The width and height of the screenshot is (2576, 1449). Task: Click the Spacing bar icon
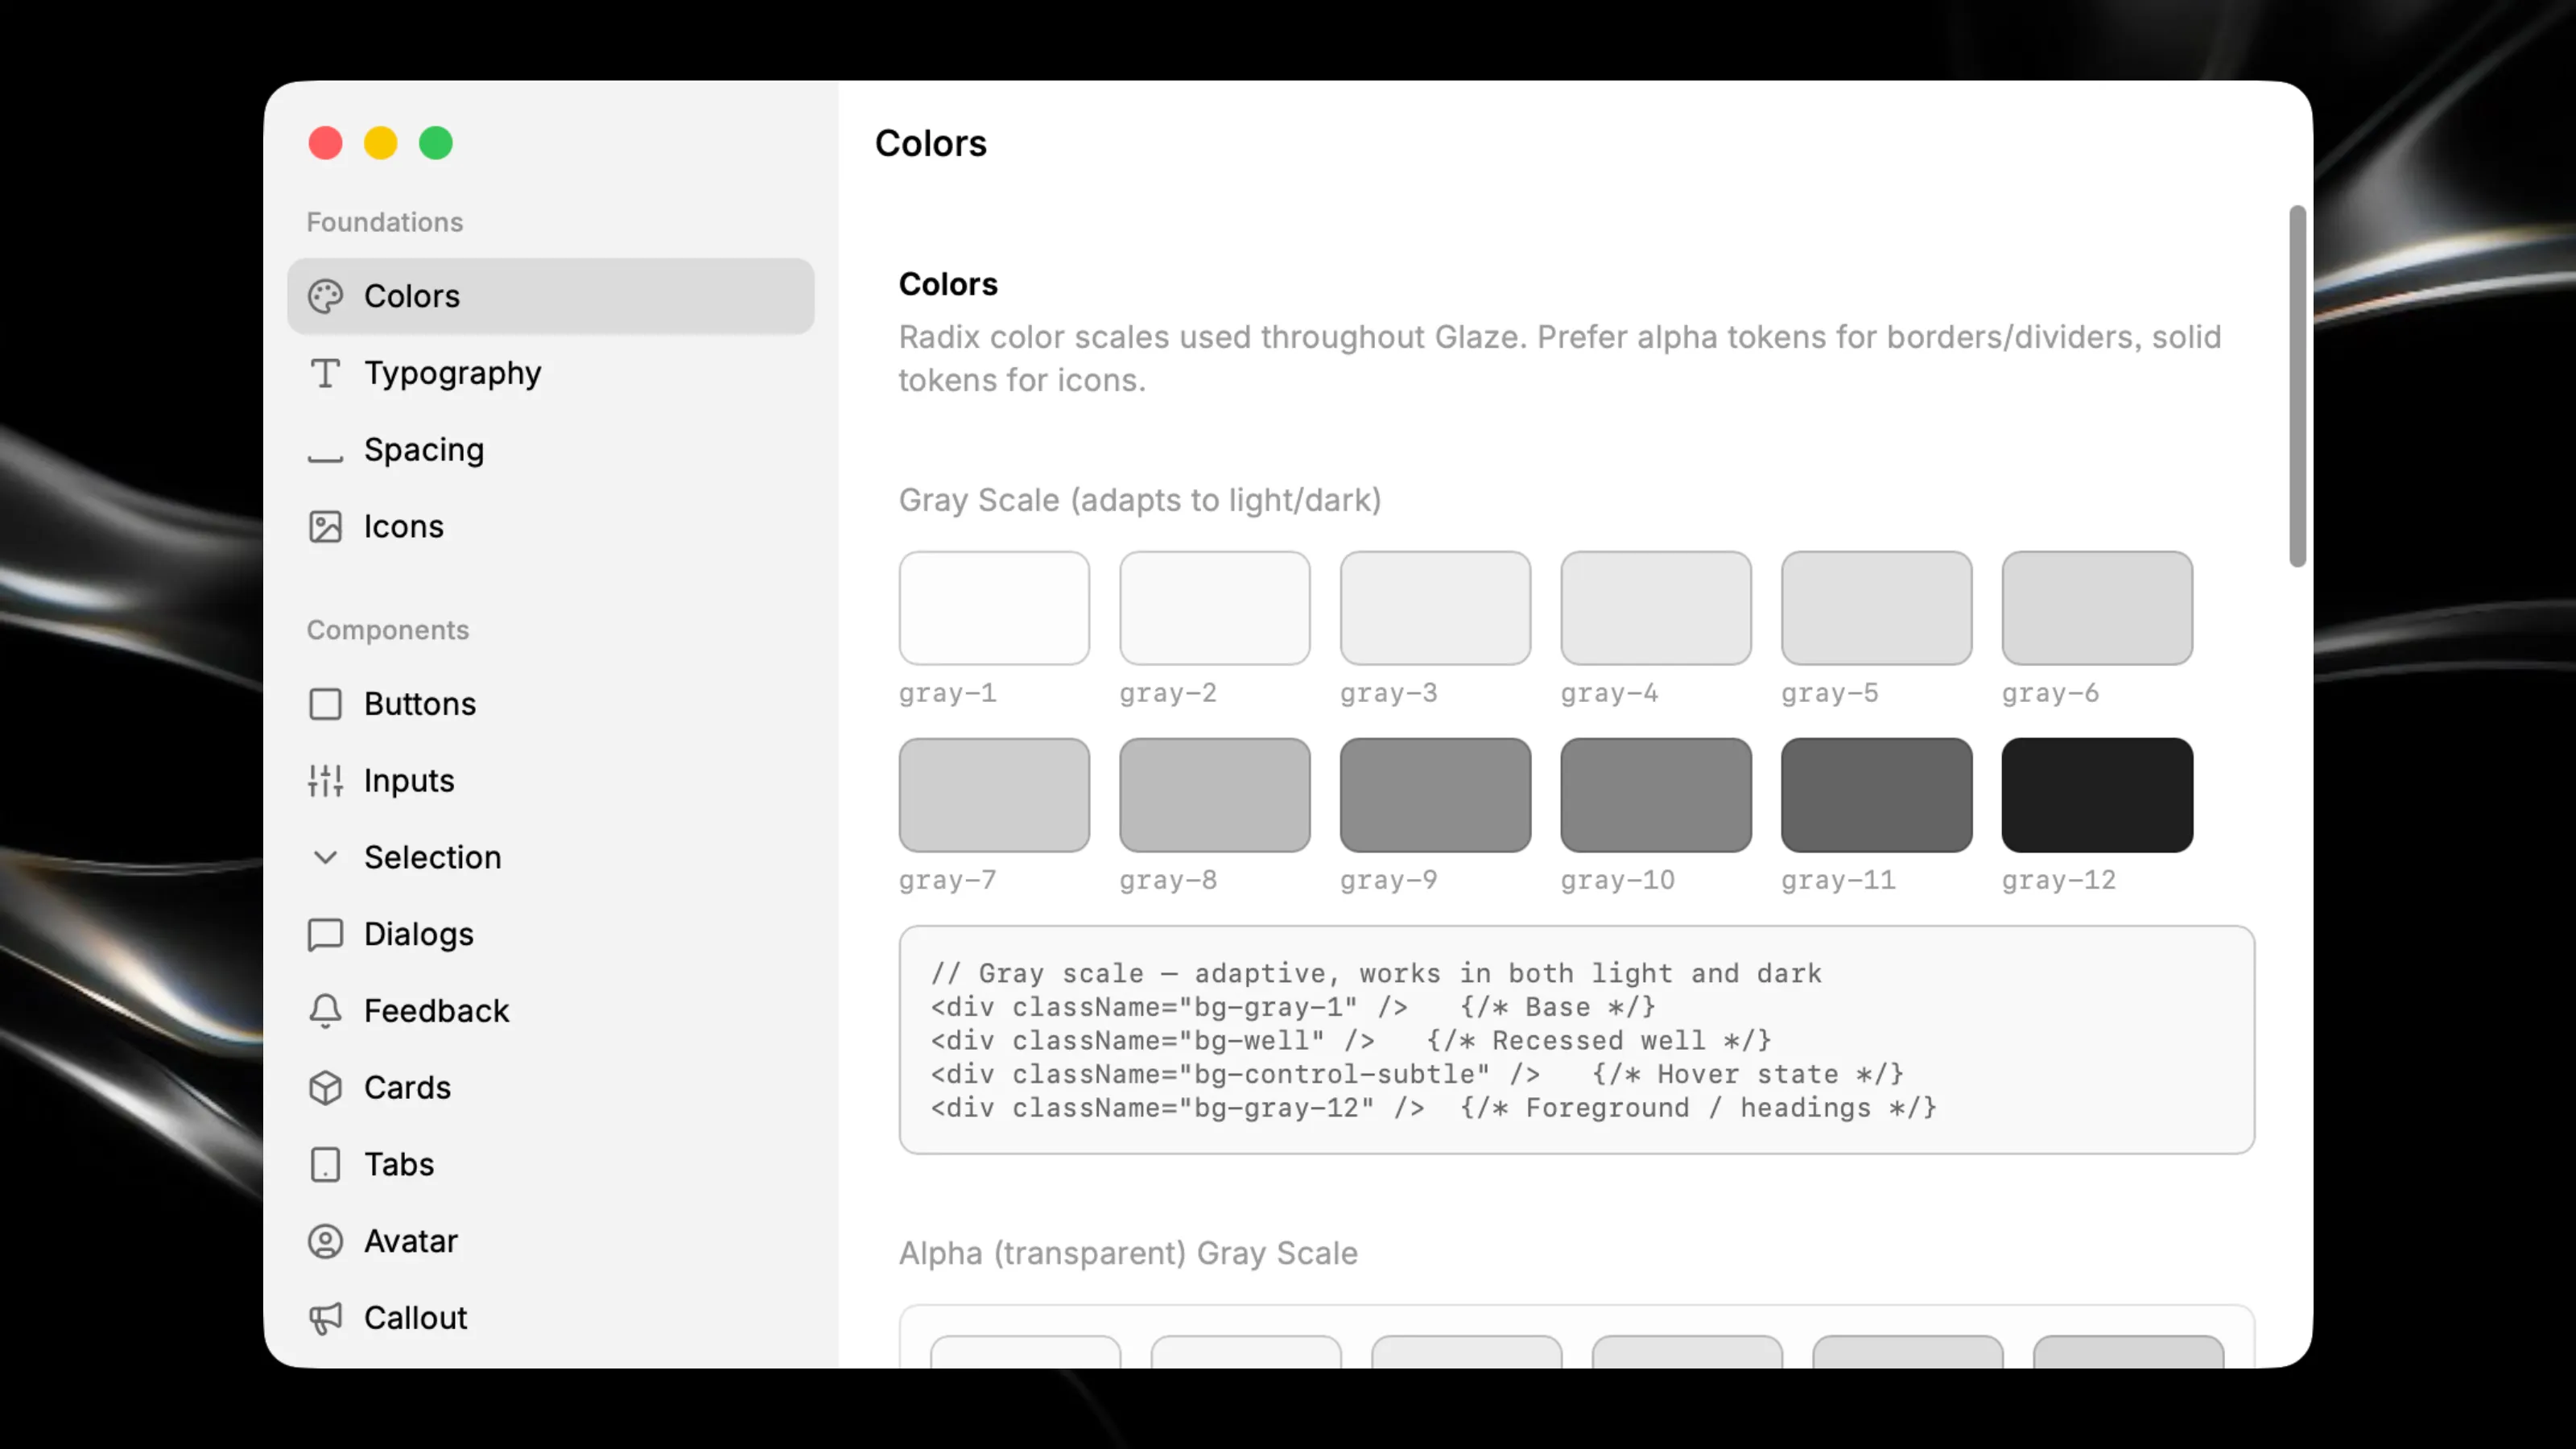(x=325, y=457)
